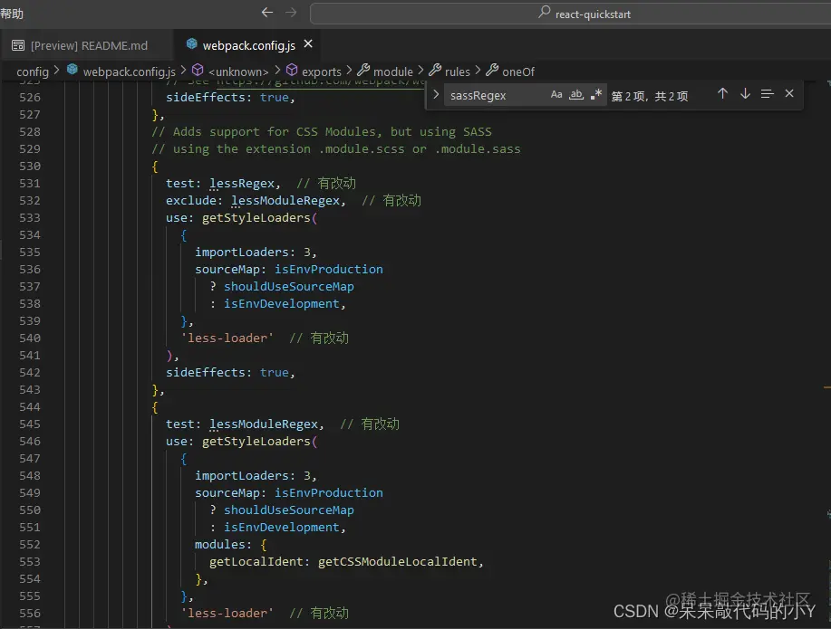This screenshot has height=629, width=831.
Task: Jump to previous match with up arrow
Action: [x=722, y=94]
